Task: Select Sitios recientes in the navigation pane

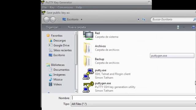Action: tap(62, 50)
